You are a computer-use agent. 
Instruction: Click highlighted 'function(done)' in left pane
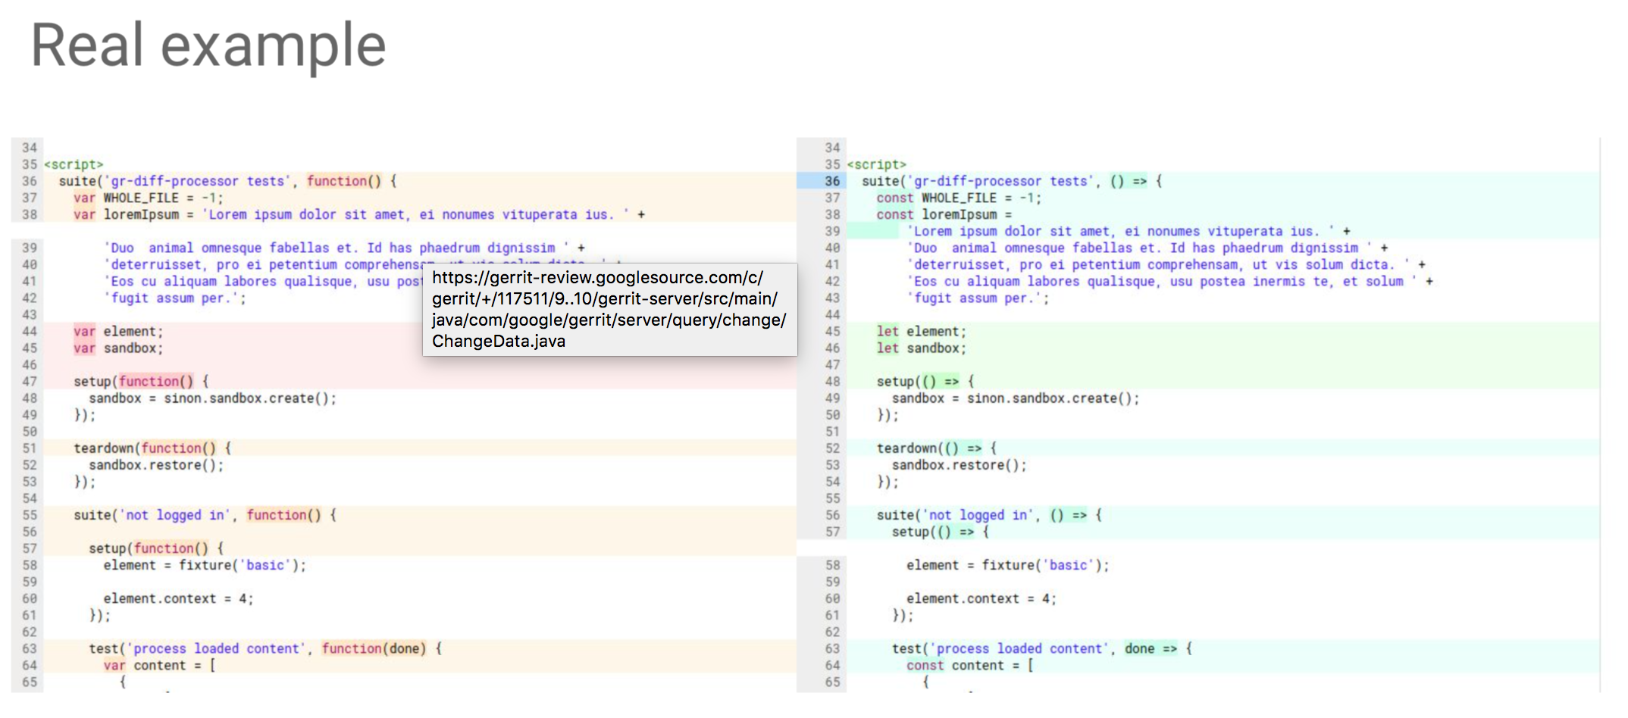tap(374, 648)
